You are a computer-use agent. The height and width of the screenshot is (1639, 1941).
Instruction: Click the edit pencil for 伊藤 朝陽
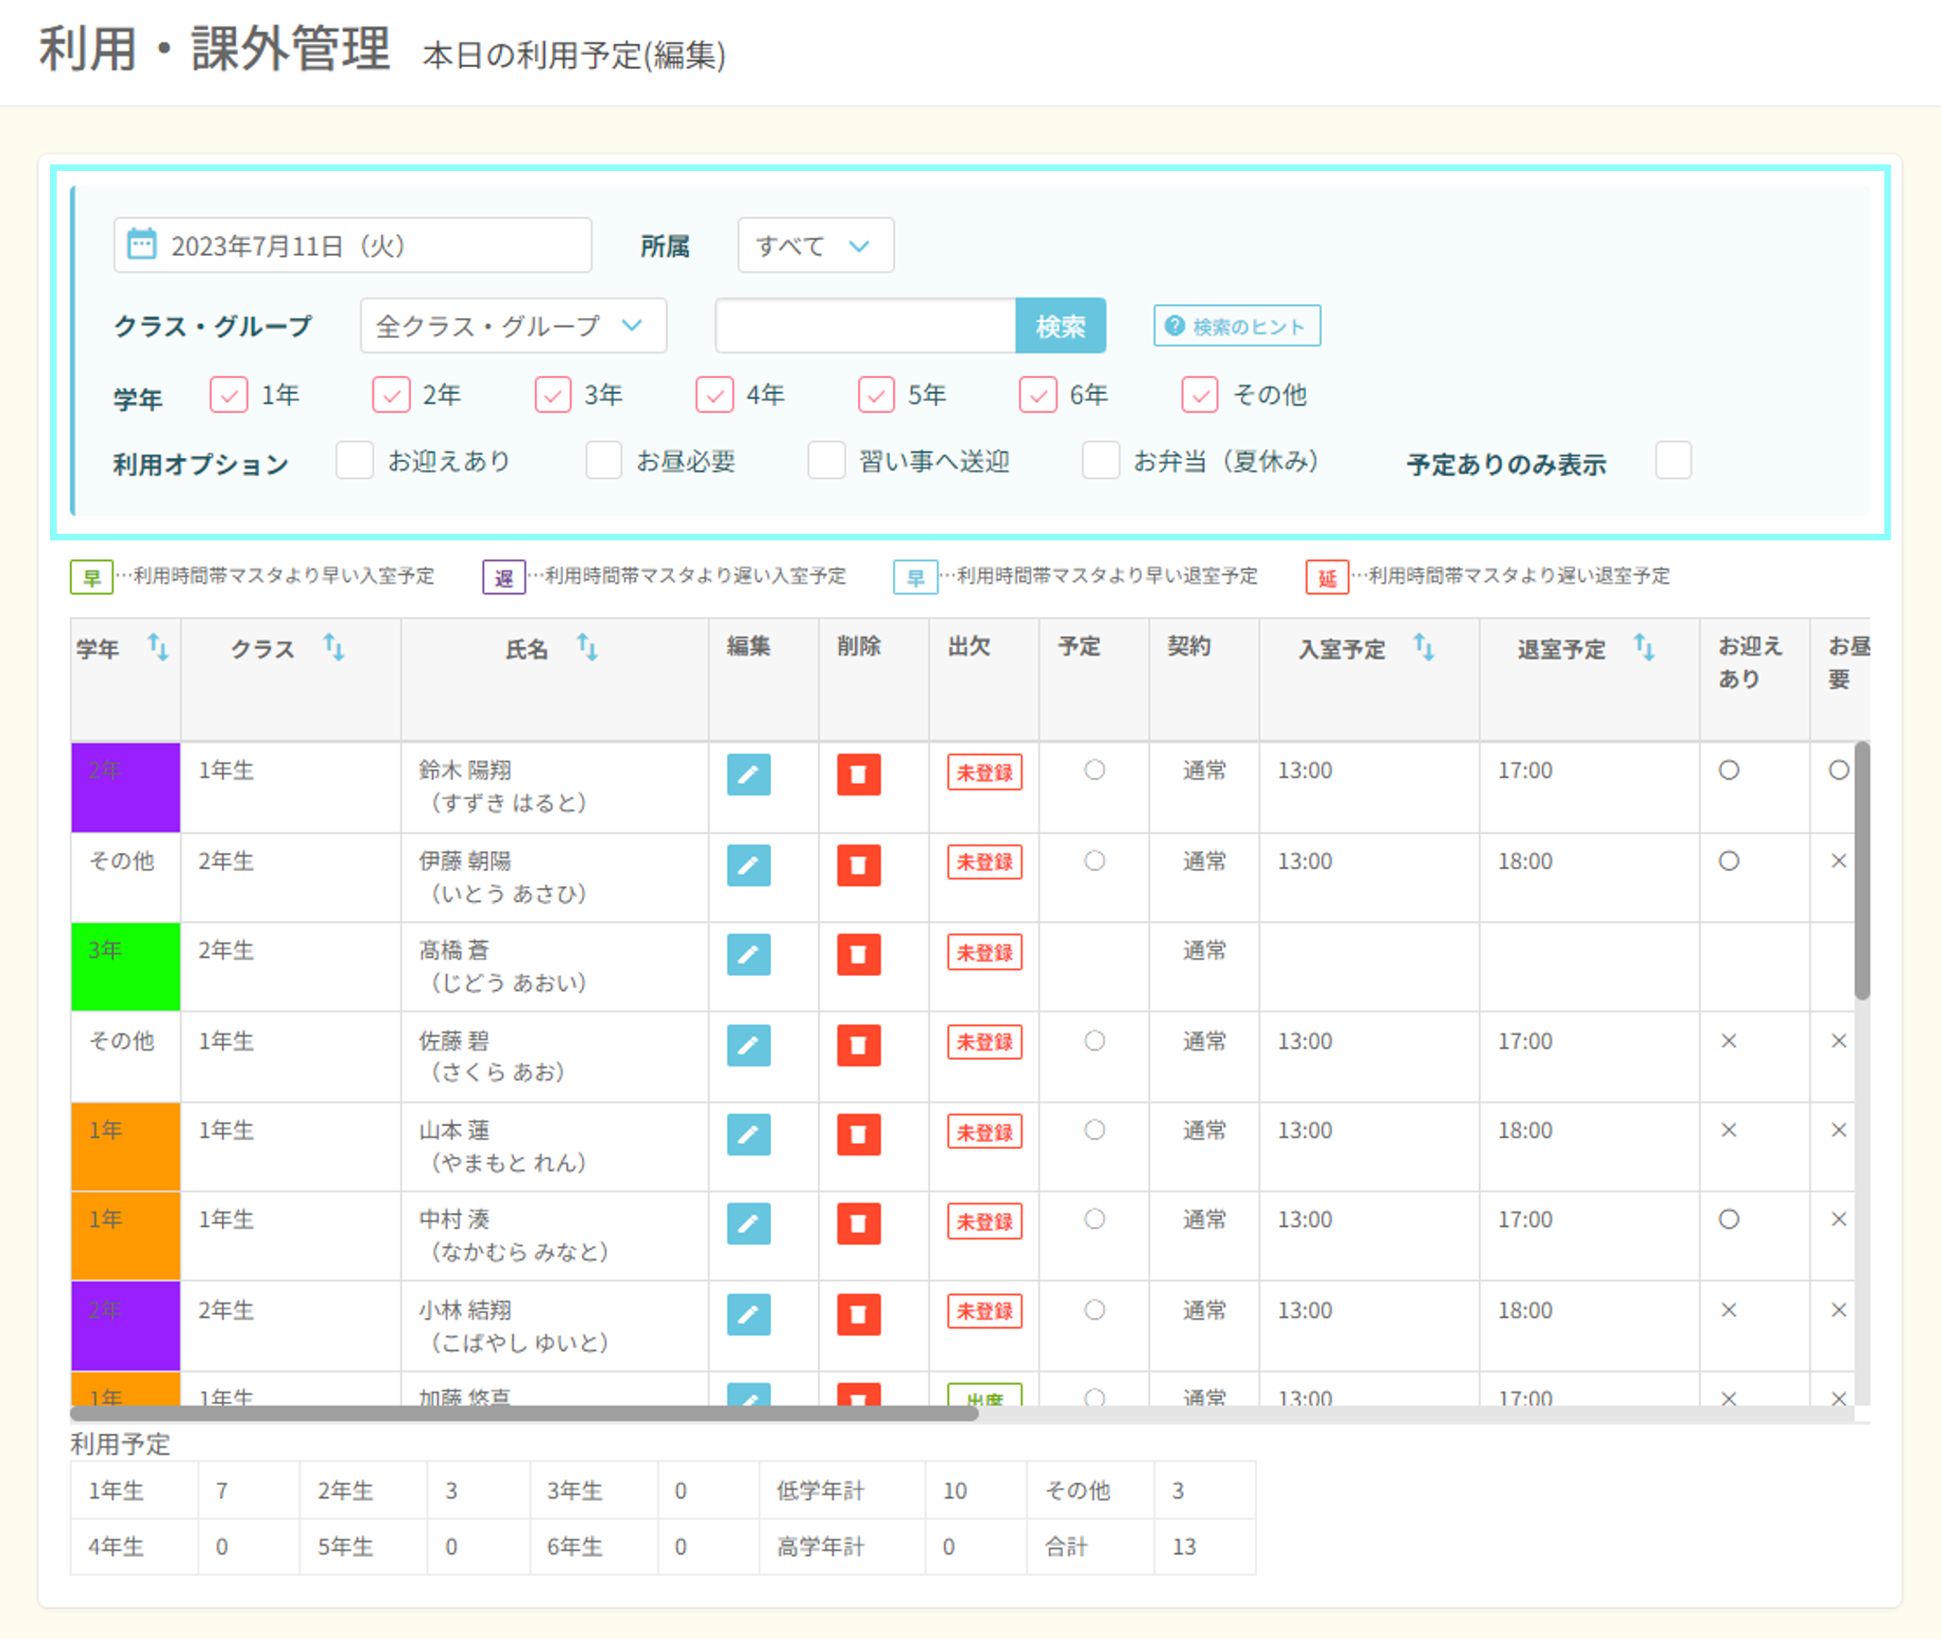[x=748, y=864]
